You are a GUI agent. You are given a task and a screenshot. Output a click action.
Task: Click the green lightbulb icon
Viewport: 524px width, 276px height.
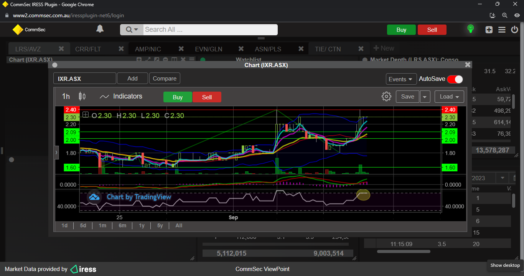(470, 29)
